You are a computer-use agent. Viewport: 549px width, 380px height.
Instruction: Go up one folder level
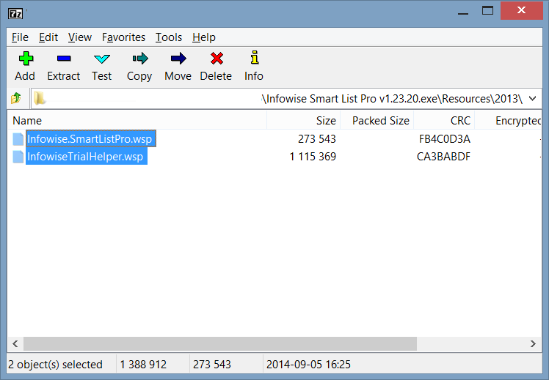tap(16, 99)
